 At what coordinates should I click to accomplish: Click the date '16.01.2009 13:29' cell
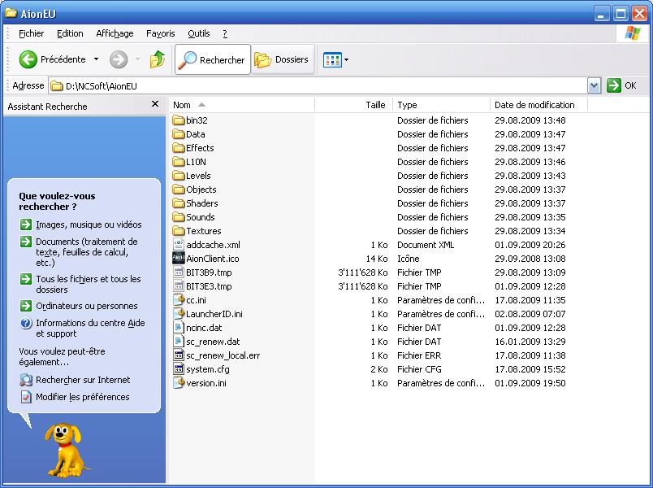coord(530,342)
